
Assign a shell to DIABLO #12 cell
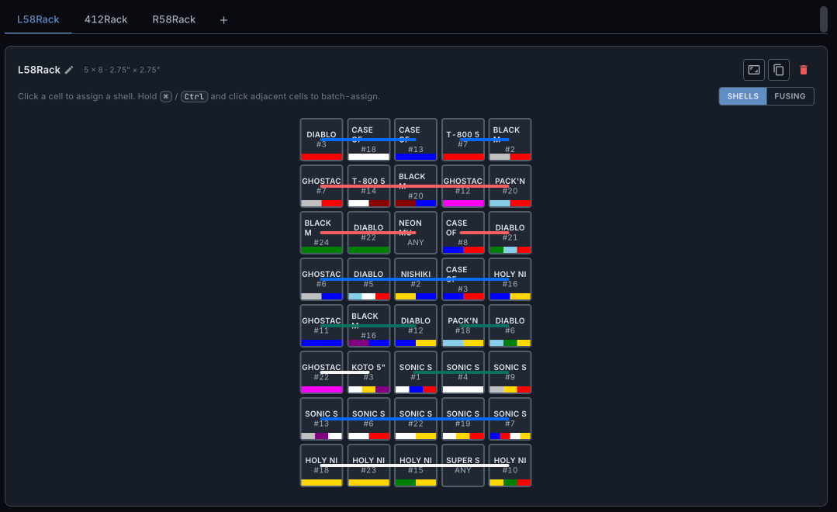point(416,326)
